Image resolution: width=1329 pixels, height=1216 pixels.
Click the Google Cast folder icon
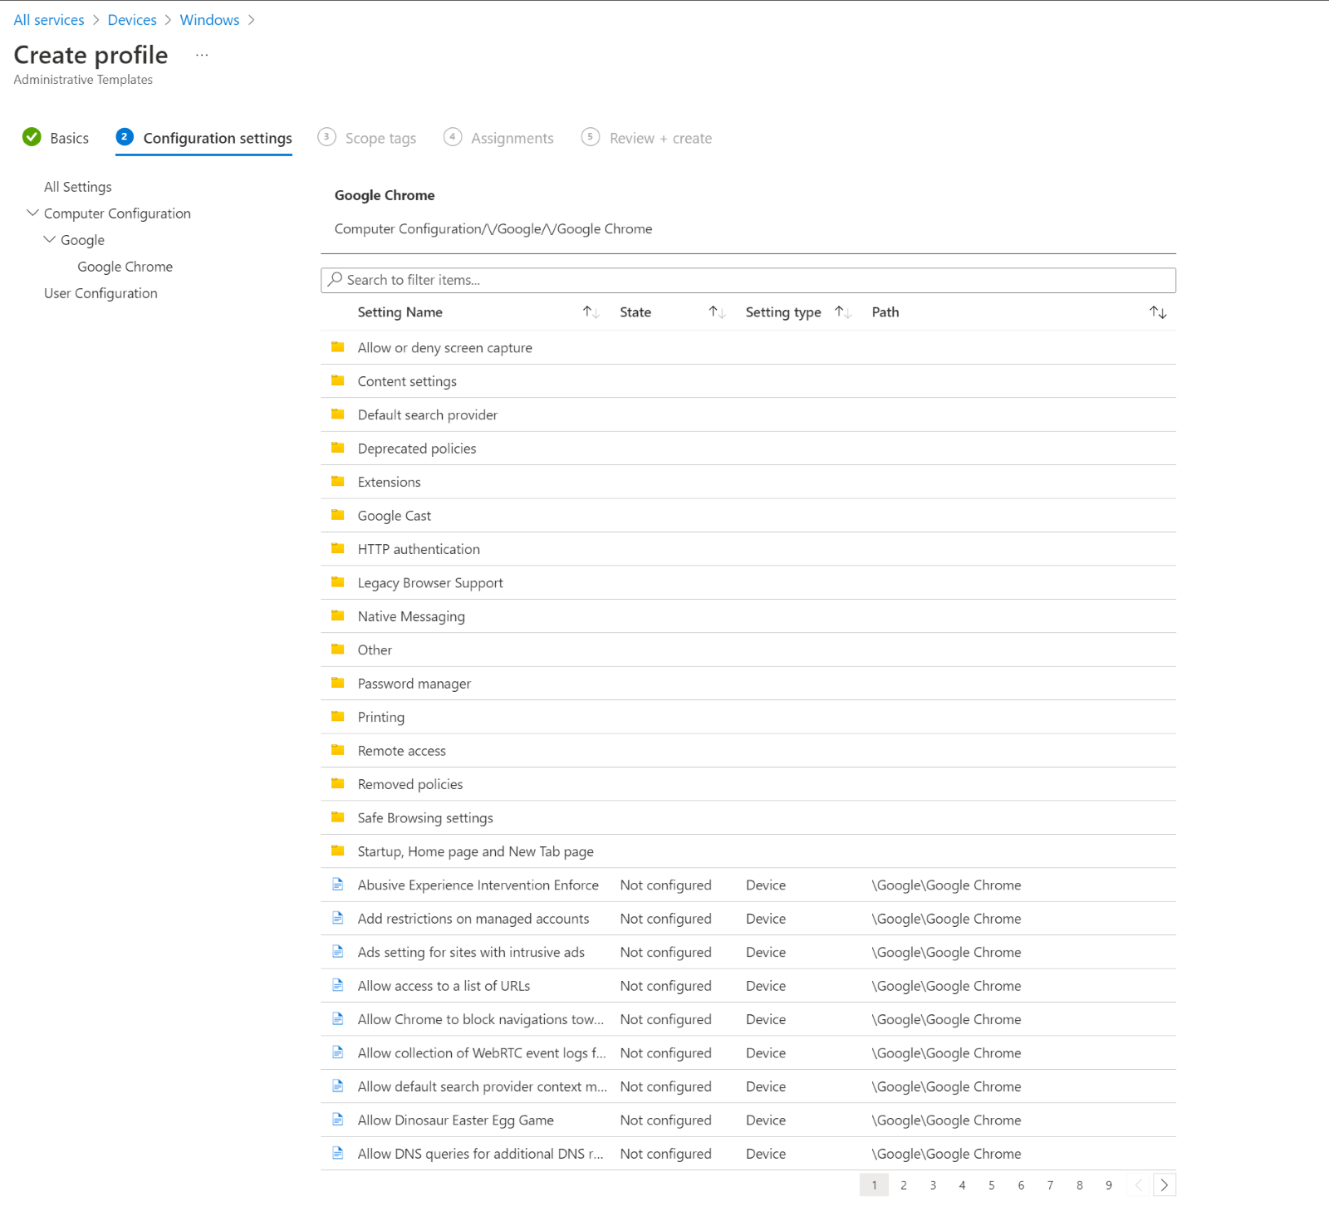(x=337, y=515)
